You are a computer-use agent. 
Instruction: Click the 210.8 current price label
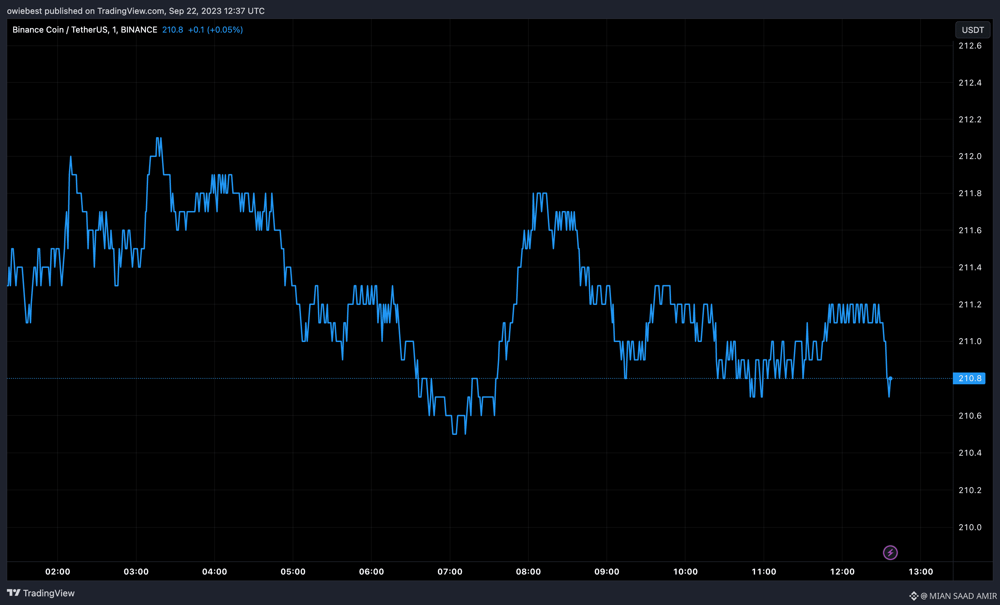click(x=969, y=378)
